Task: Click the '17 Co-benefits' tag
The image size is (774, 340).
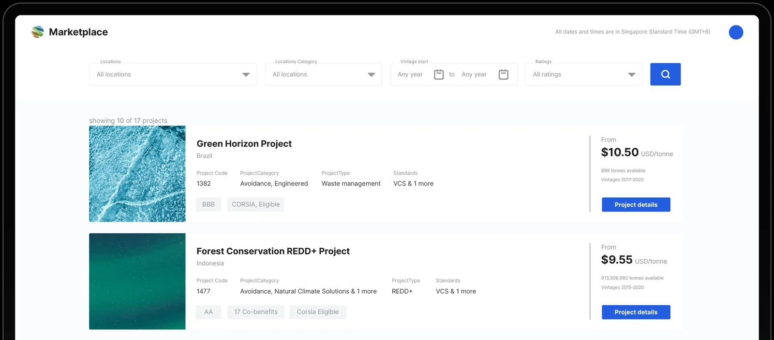Action: tap(255, 312)
